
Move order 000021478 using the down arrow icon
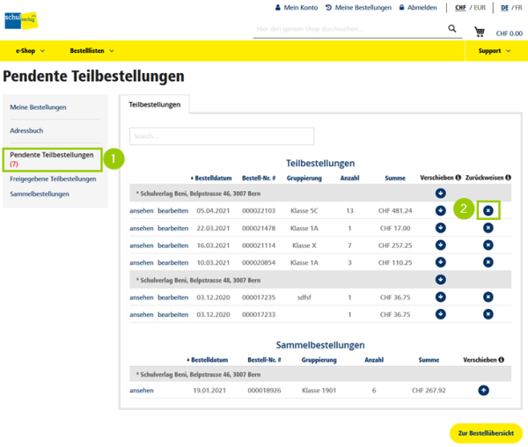click(x=440, y=228)
